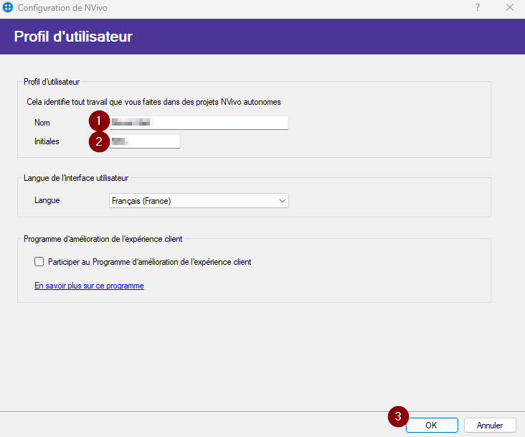This screenshot has height=437, width=525.
Task: Click the Profil d'utilisateur header title
Action: click(x=73, y=37)
